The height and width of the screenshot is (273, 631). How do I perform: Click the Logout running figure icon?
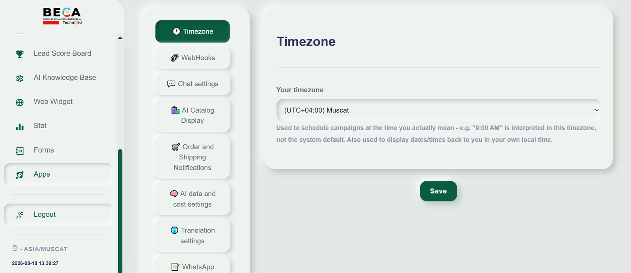(x=20, y=215)
